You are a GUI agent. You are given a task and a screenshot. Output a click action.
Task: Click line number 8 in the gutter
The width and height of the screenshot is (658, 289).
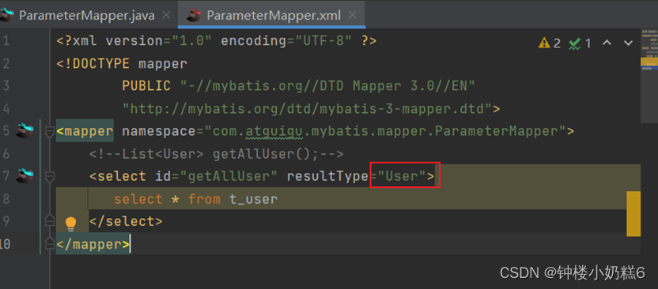(x=6, y=198)
